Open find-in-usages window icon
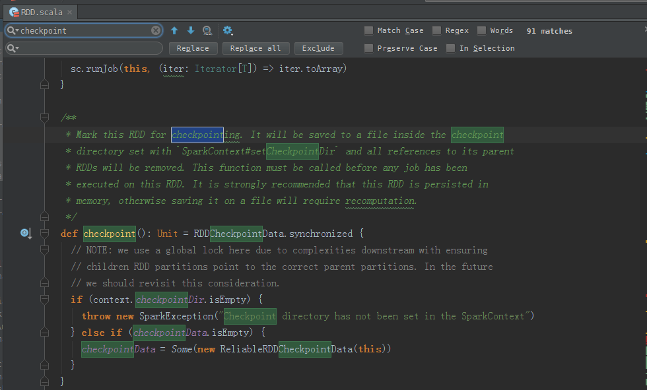The image size is (647, 390). point(207,30)
